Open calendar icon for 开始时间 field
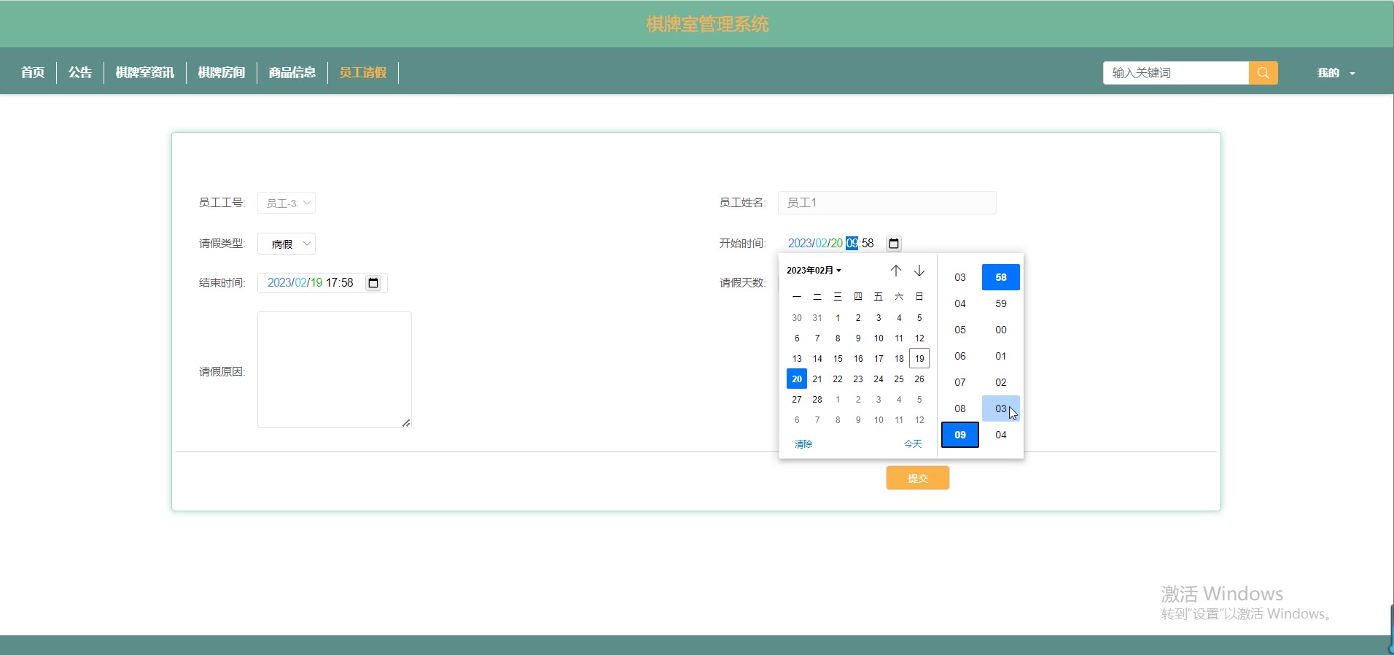Screen dimensions: 1394x655 click(894, 244)
